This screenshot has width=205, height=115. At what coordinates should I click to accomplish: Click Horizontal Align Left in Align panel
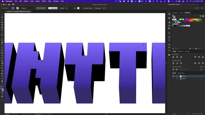point(173,57)
